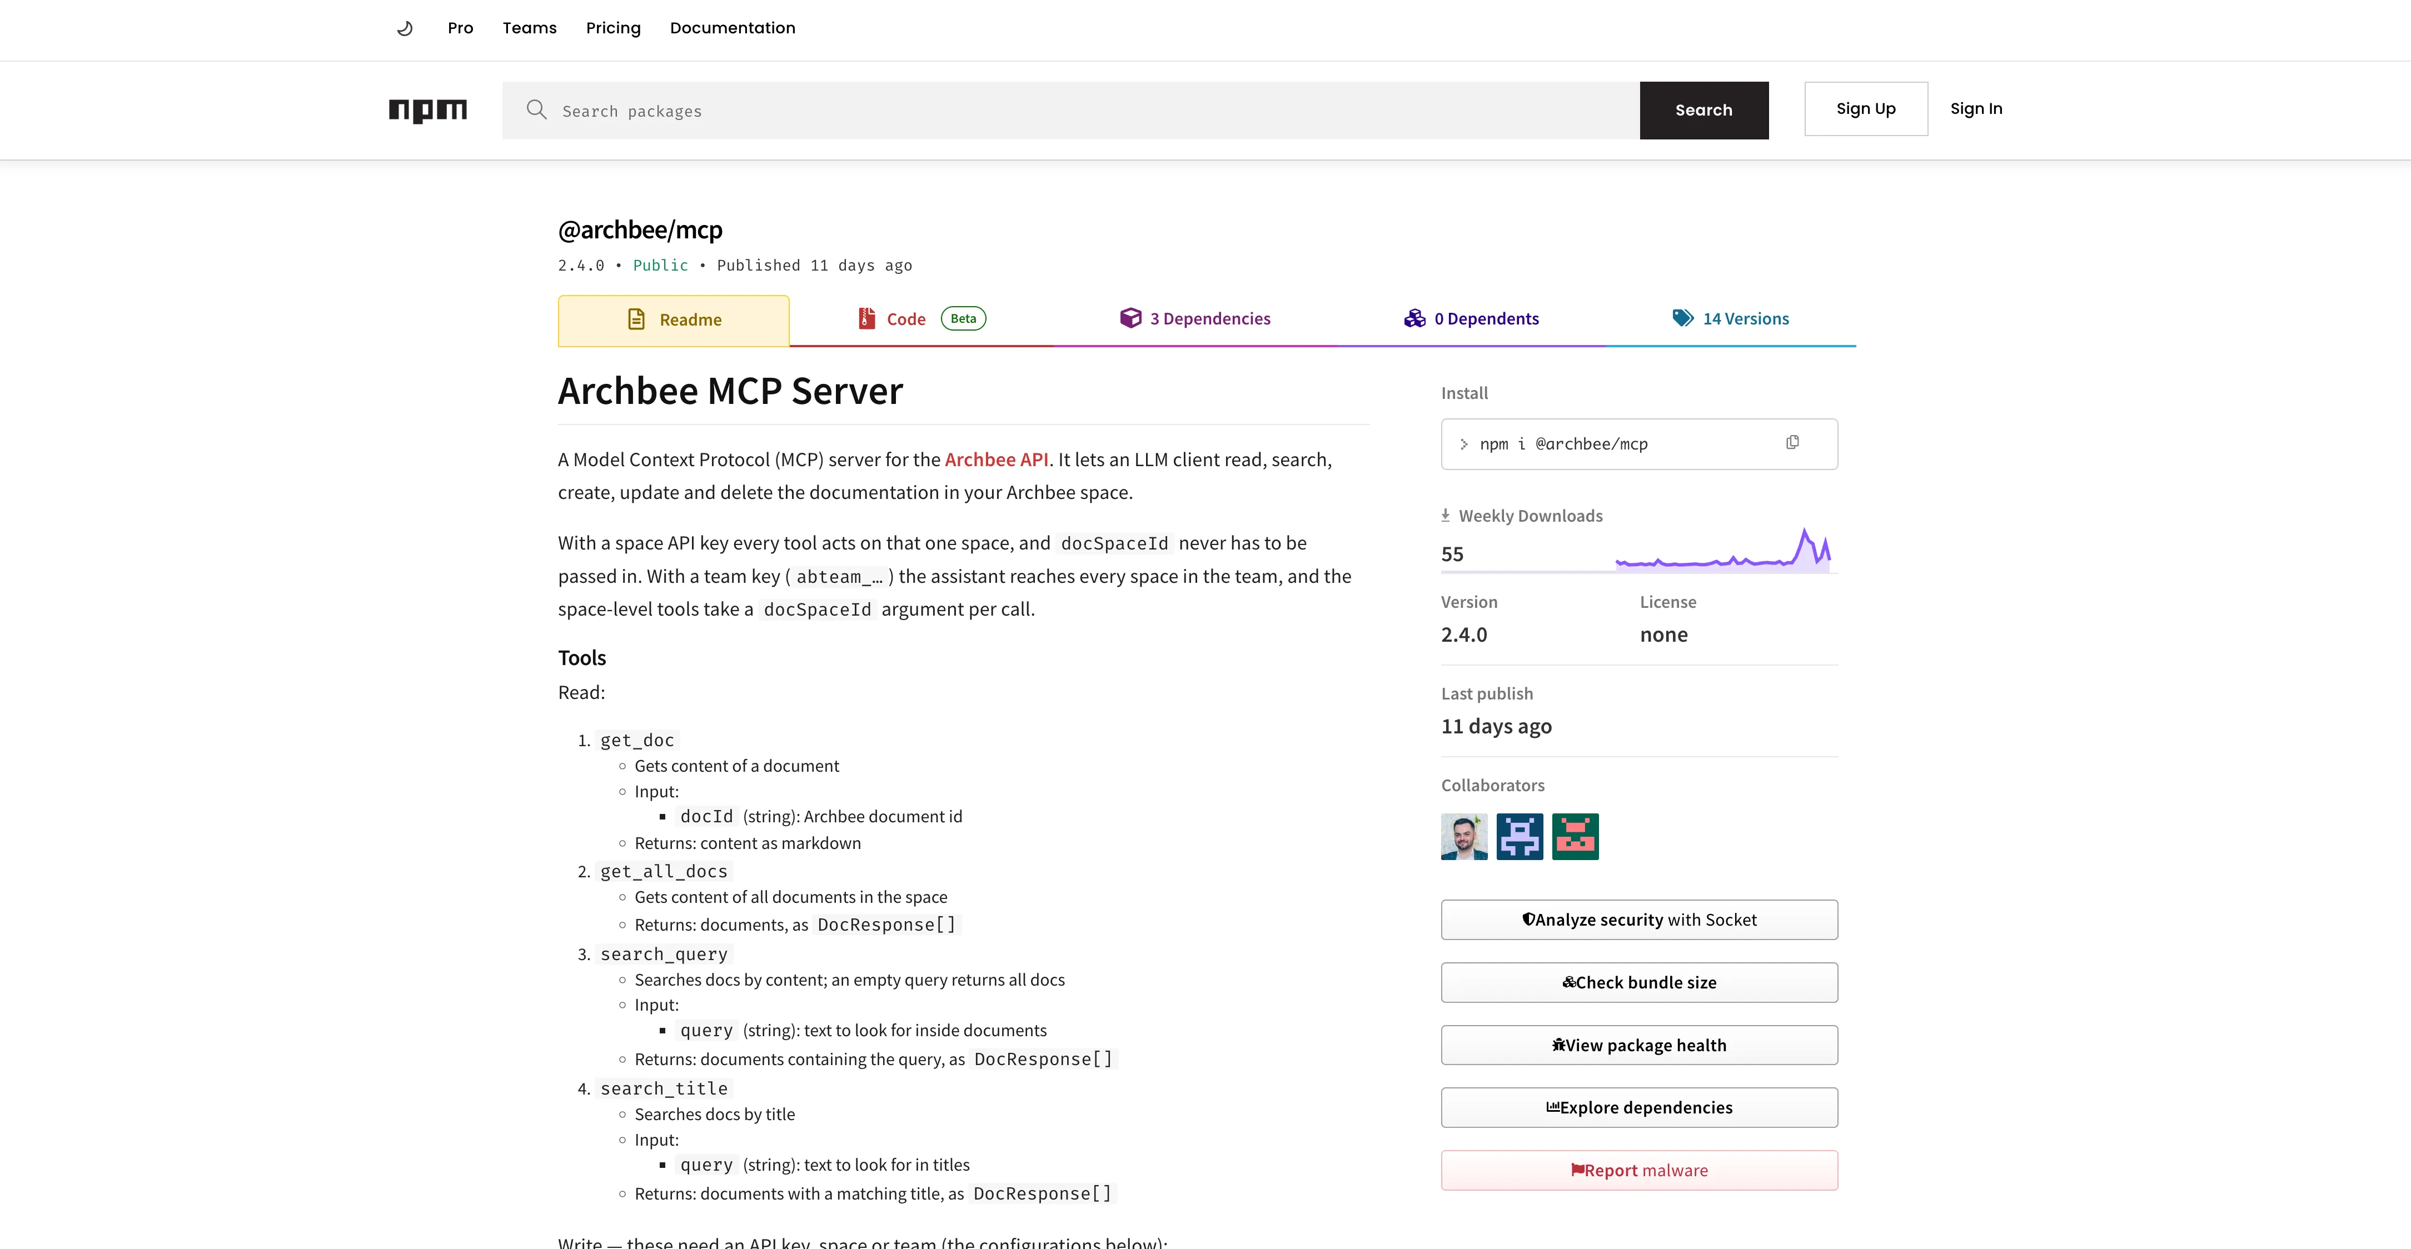
Task: Copy the npm install command
Action: click(x=1792, y=442)
